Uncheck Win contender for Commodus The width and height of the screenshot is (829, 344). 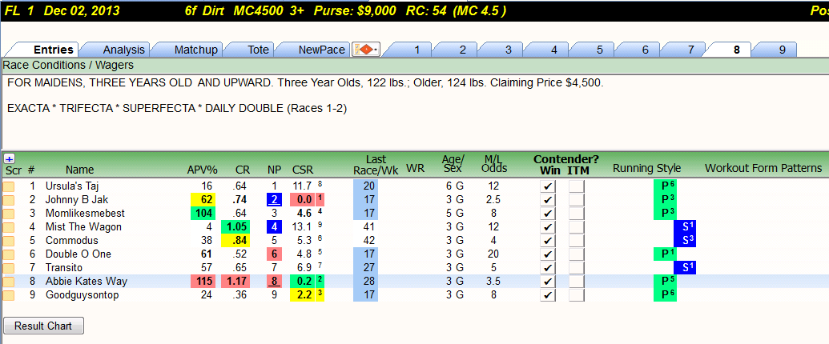(549, 241)
